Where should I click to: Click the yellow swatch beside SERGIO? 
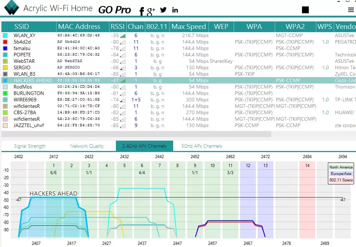[5, 68]
